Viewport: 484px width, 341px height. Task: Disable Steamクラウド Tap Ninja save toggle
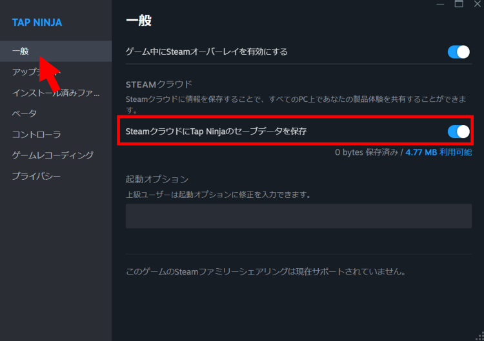coord(459,132)
